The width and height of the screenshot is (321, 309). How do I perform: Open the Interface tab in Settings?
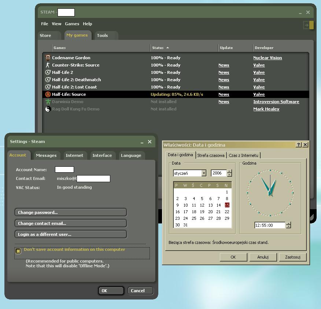[x=102, y=155]
